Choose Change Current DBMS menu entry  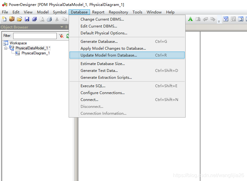[x=127, y=19]
